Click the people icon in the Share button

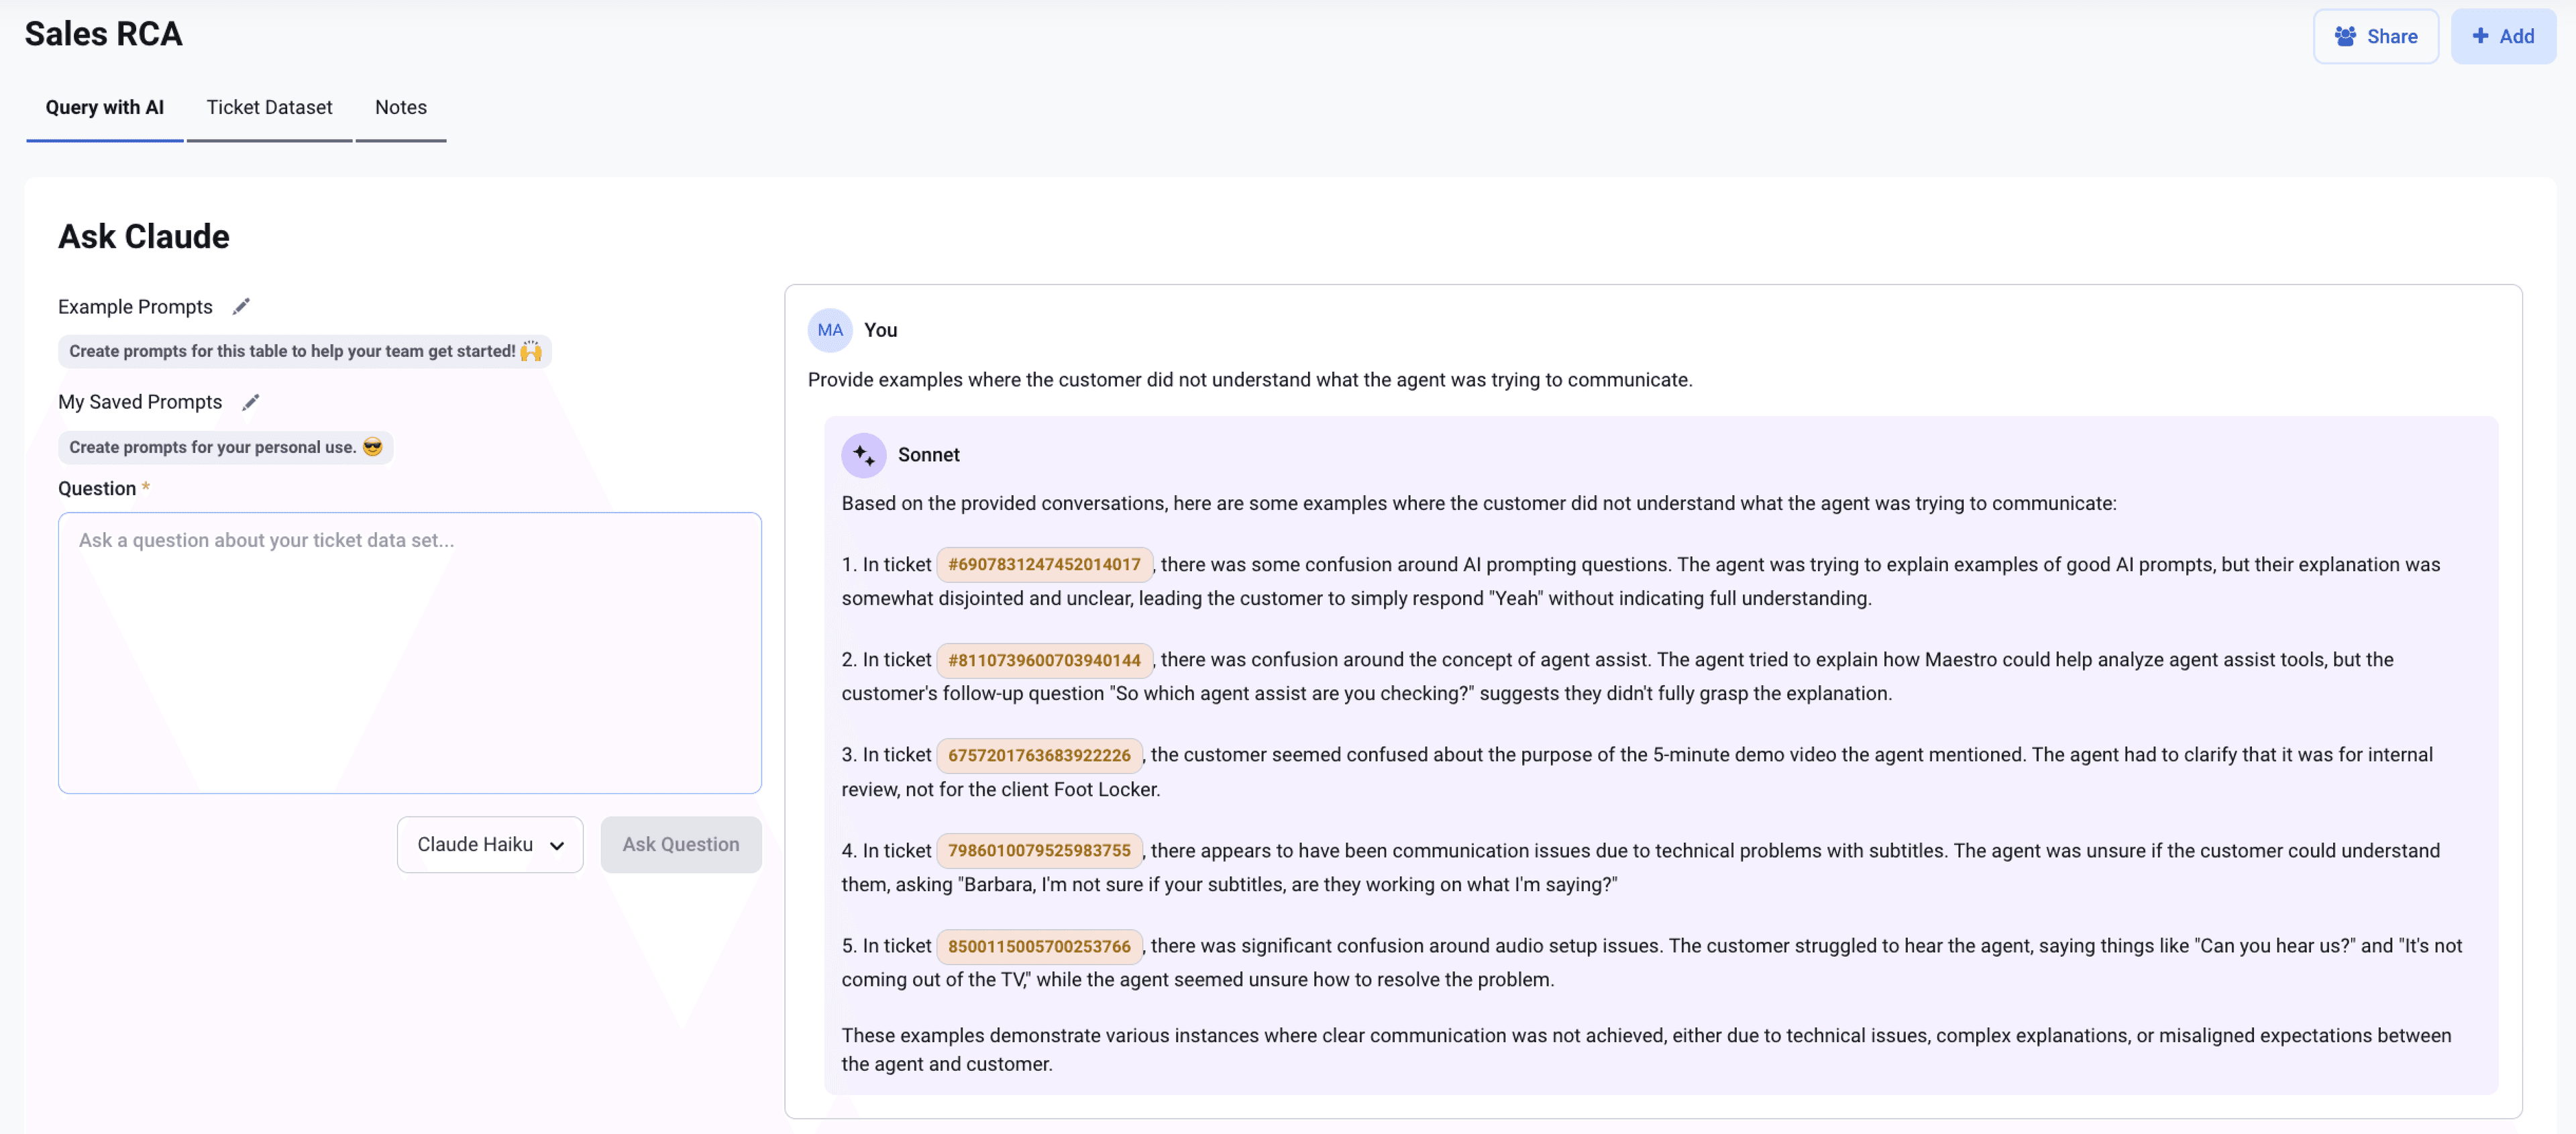click(2346, 36)
